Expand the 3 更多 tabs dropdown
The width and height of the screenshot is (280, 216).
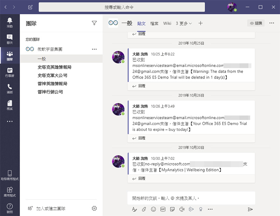point(184,23)
